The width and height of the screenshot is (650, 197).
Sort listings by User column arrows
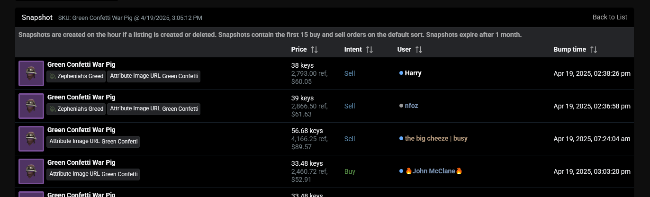[418, 50]
